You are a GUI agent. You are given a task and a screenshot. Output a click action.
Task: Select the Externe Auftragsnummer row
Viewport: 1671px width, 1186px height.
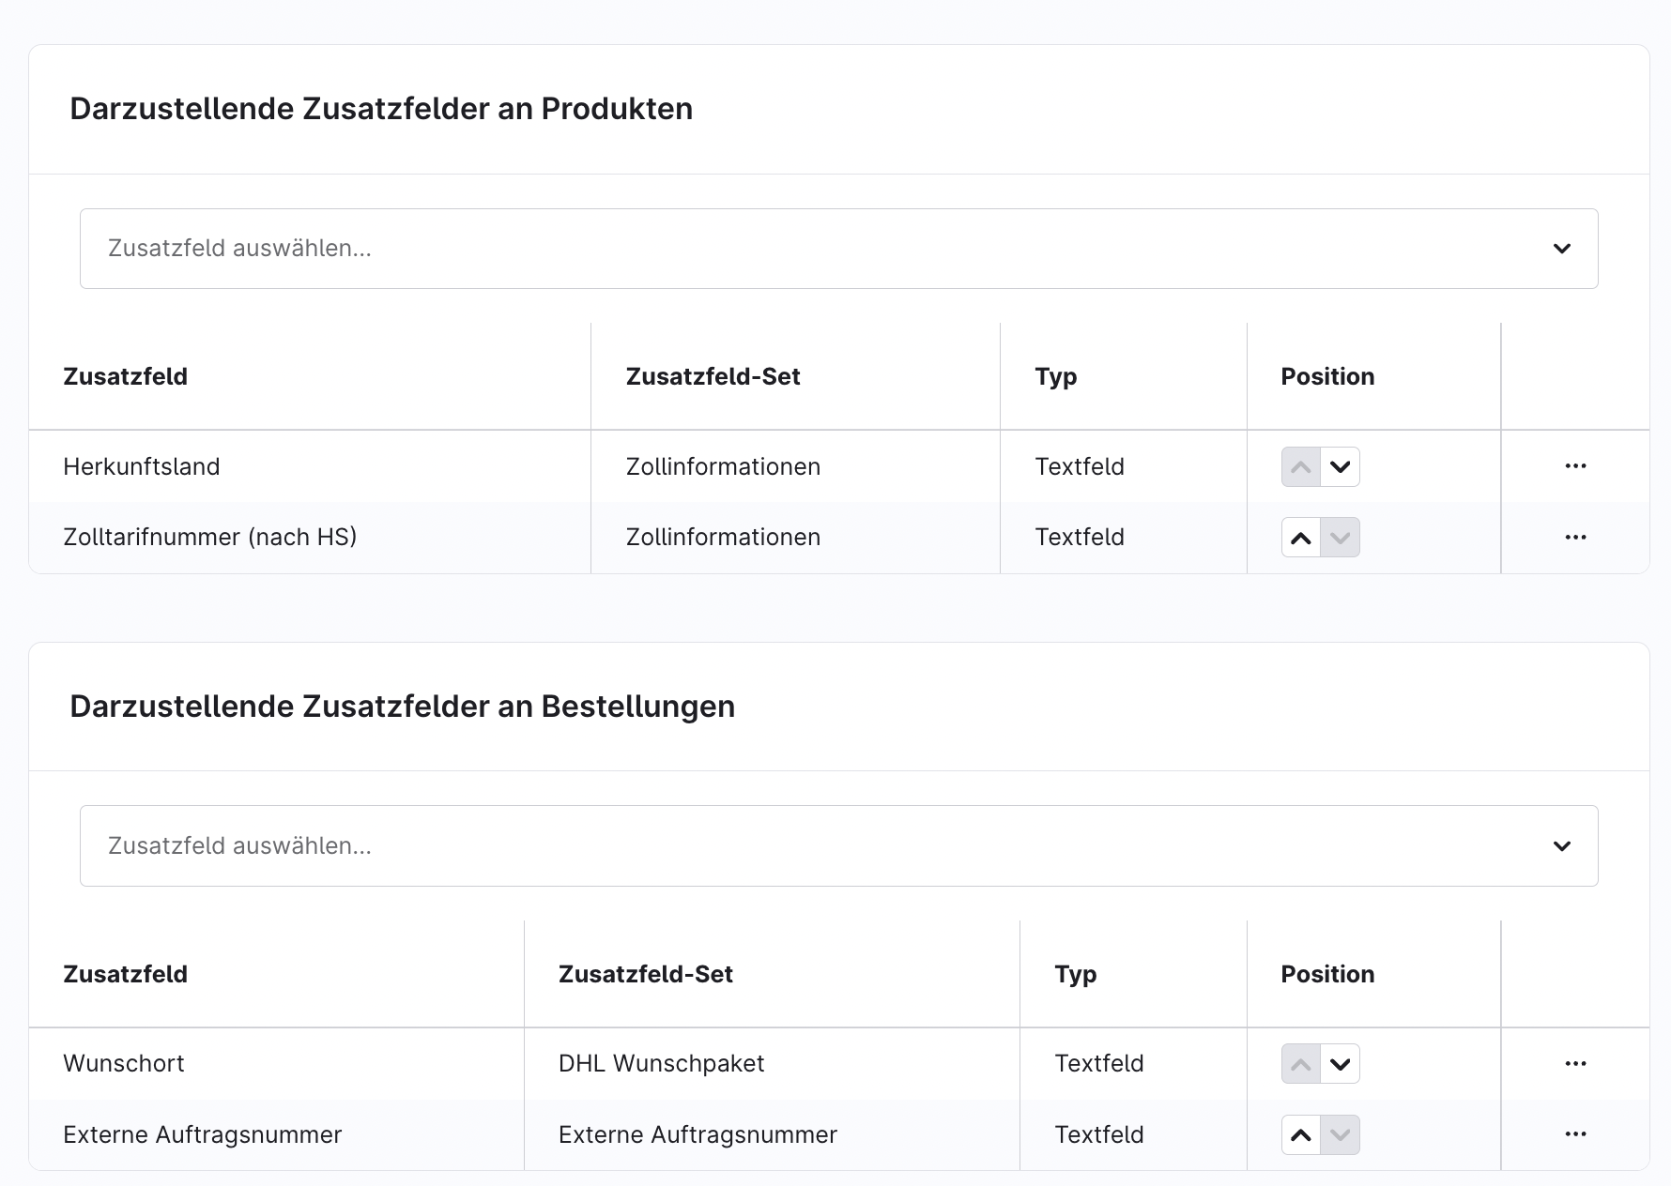tap(282, 1134)
